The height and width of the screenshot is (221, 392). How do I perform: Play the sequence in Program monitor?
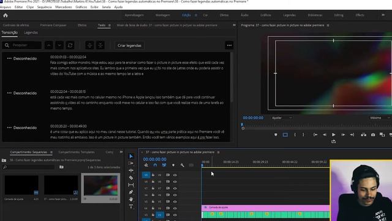[333, 135]
